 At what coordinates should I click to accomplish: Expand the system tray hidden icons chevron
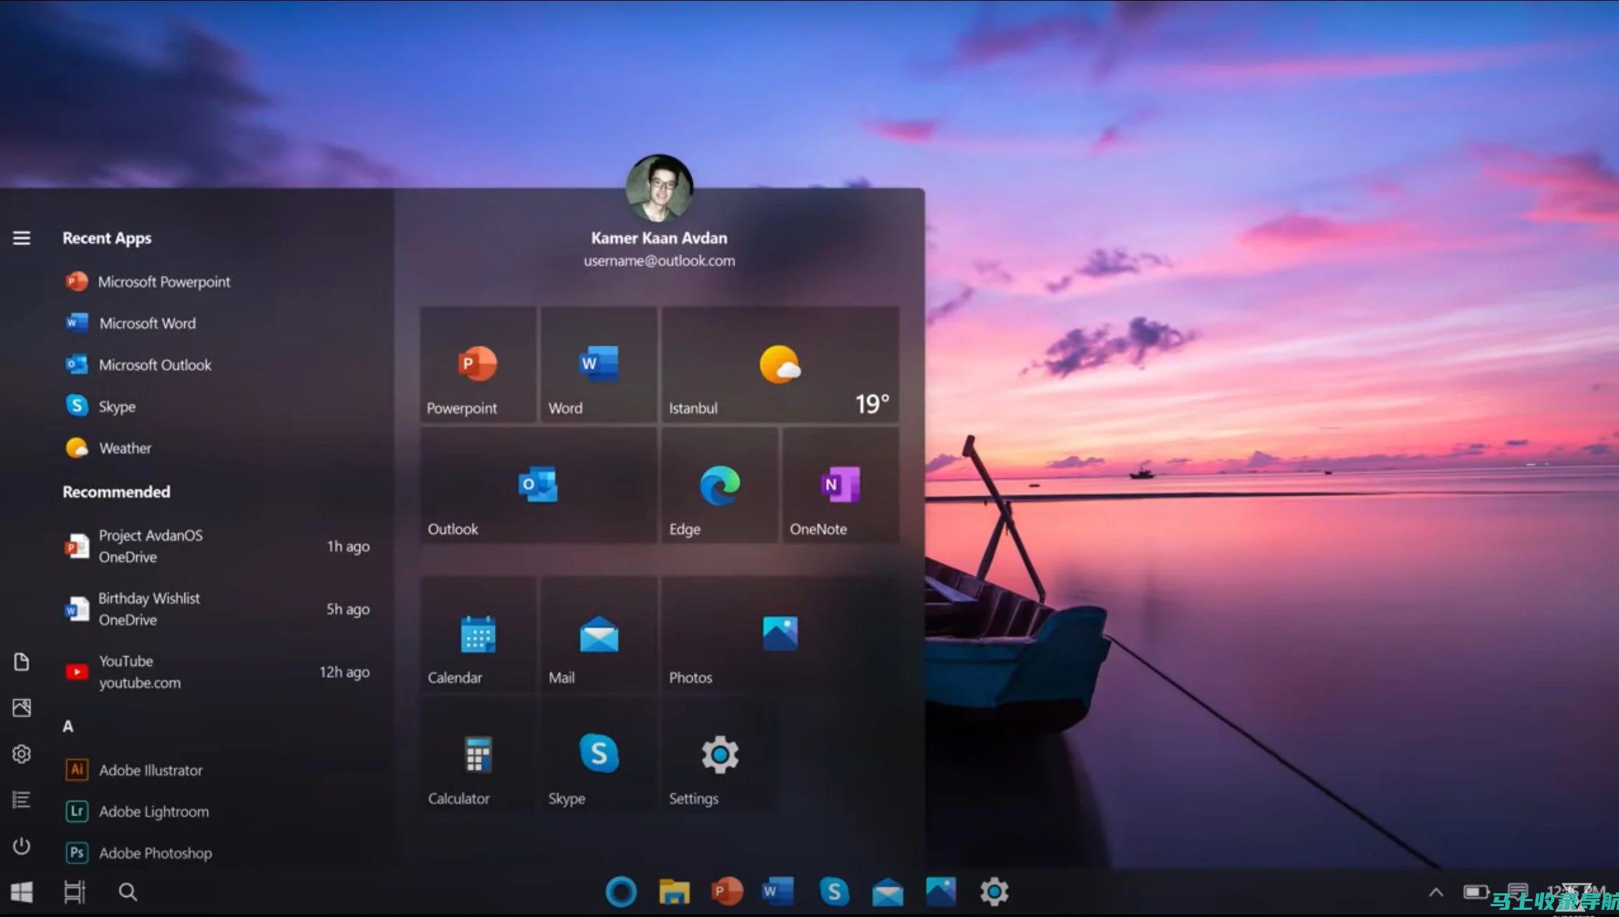1435,893
